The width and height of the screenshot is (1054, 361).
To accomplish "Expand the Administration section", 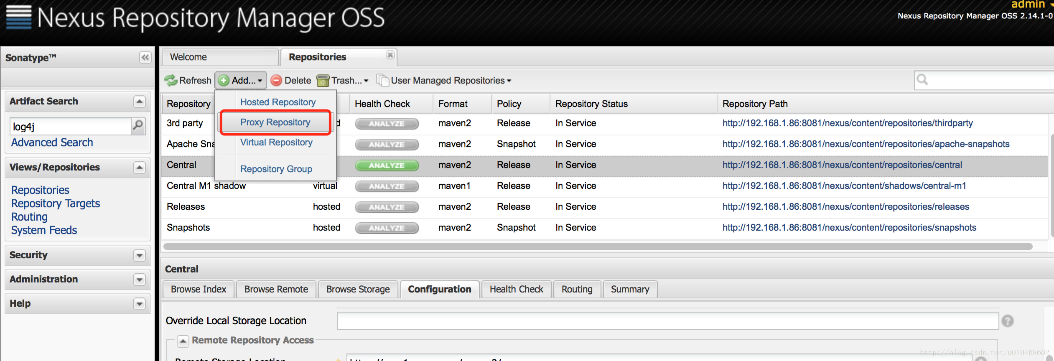I will (x=140, y=279).
